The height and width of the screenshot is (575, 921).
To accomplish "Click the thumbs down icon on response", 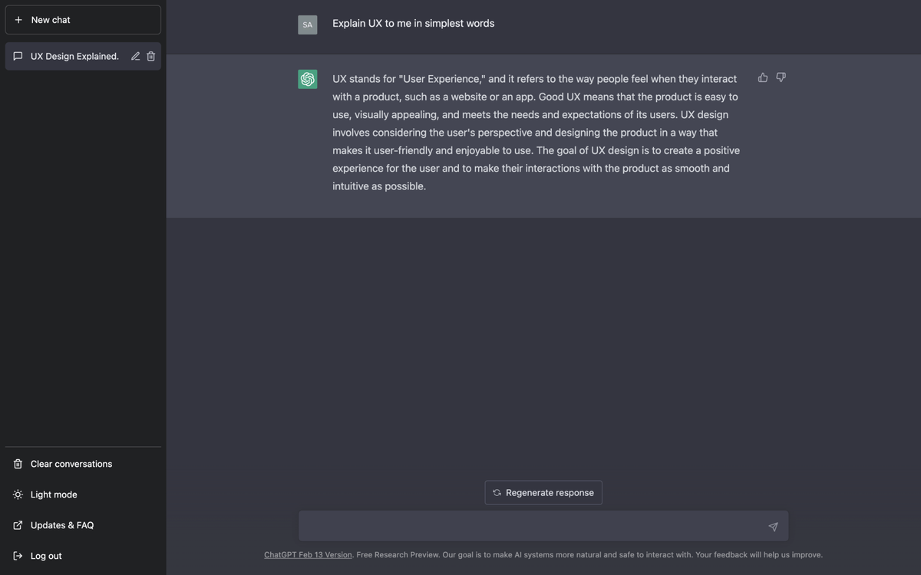I will click(781, 77).
